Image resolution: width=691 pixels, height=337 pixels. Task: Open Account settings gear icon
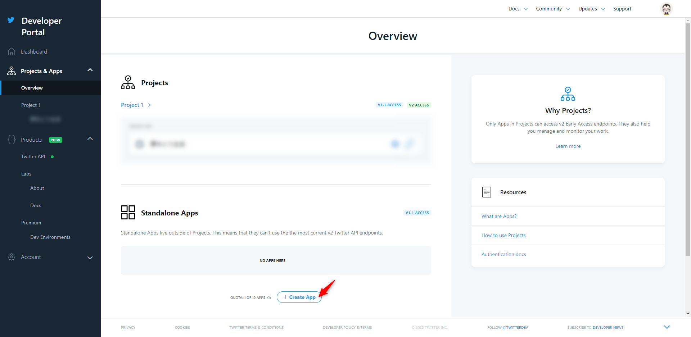coord(11,257)
